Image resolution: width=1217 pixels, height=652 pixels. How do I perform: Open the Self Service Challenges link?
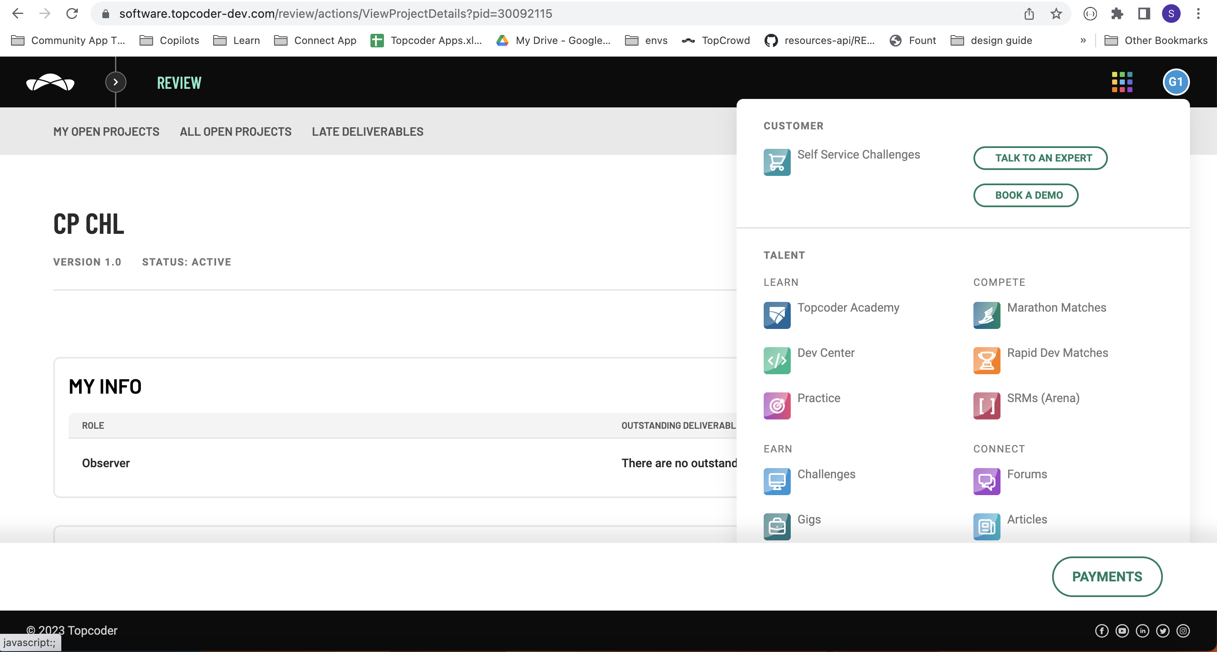point(858,154)
